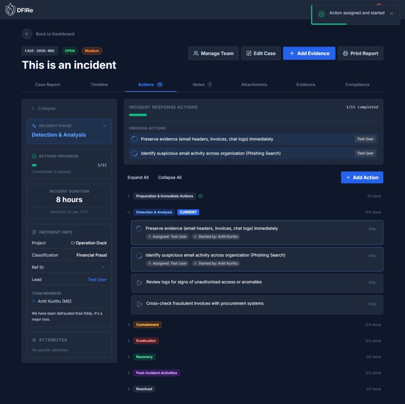This screenshot has height=404, width=405.
Task: Check off 'Identify suspicious email activity' action
Action: click(x=139, y=256)
